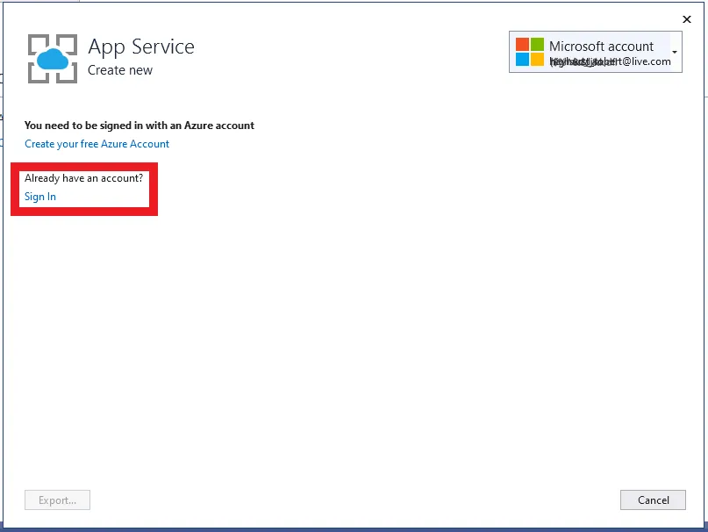
Task: Click the 'Microsoft account' label
Action: (x=601, y=47)
